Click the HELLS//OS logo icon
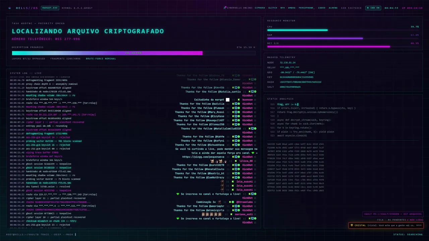This screenshot has height=241, width=429. tap(9, 8)
